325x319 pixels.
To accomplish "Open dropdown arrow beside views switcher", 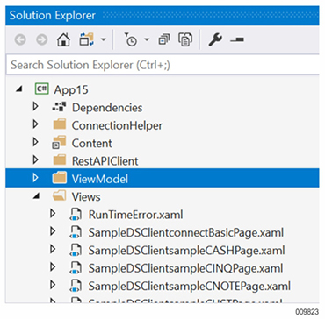I will 104,40.
